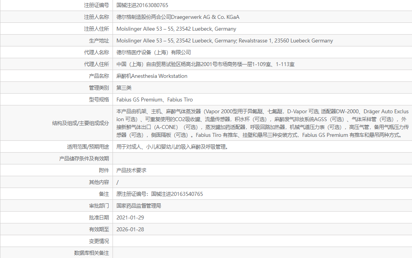412x258 pixels.
Task: Click the 产品储存条件及有效期 label
Action: [x=84, y=158]
